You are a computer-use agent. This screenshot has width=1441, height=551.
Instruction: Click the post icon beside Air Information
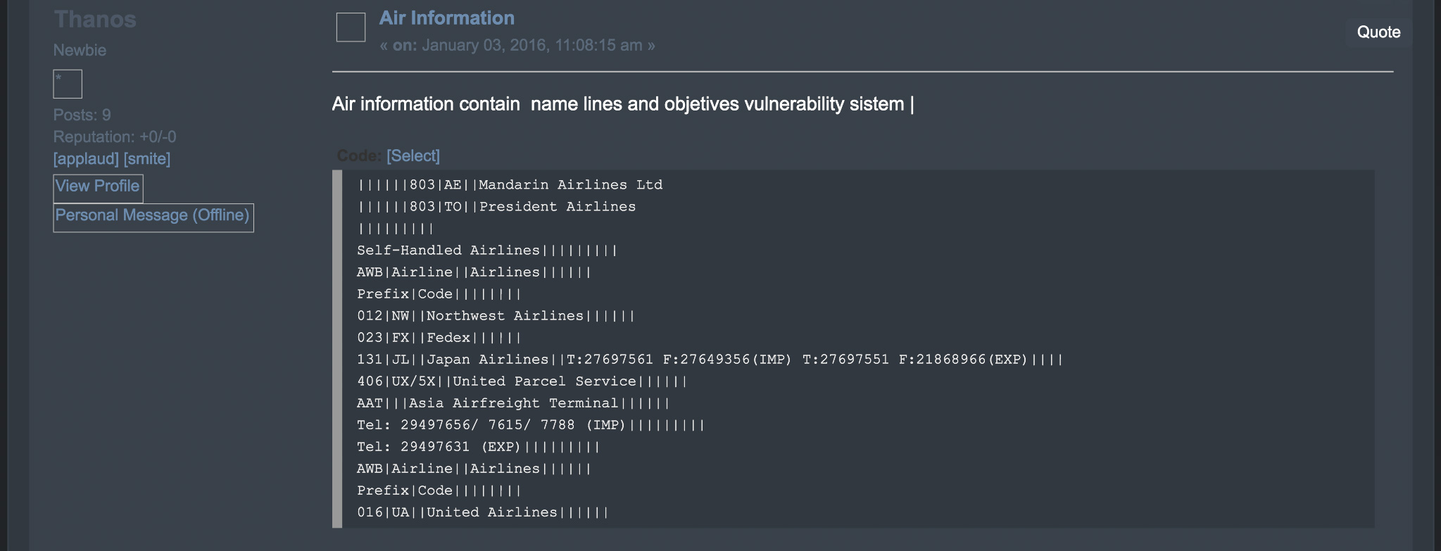[x=351, y=27]
